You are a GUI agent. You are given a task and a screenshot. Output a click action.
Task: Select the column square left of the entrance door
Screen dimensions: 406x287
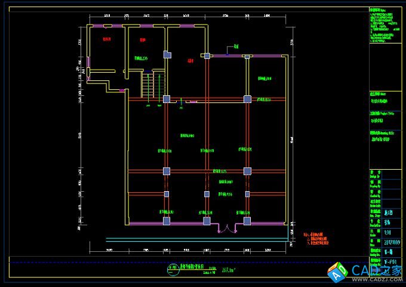click(x=207, y=222)
